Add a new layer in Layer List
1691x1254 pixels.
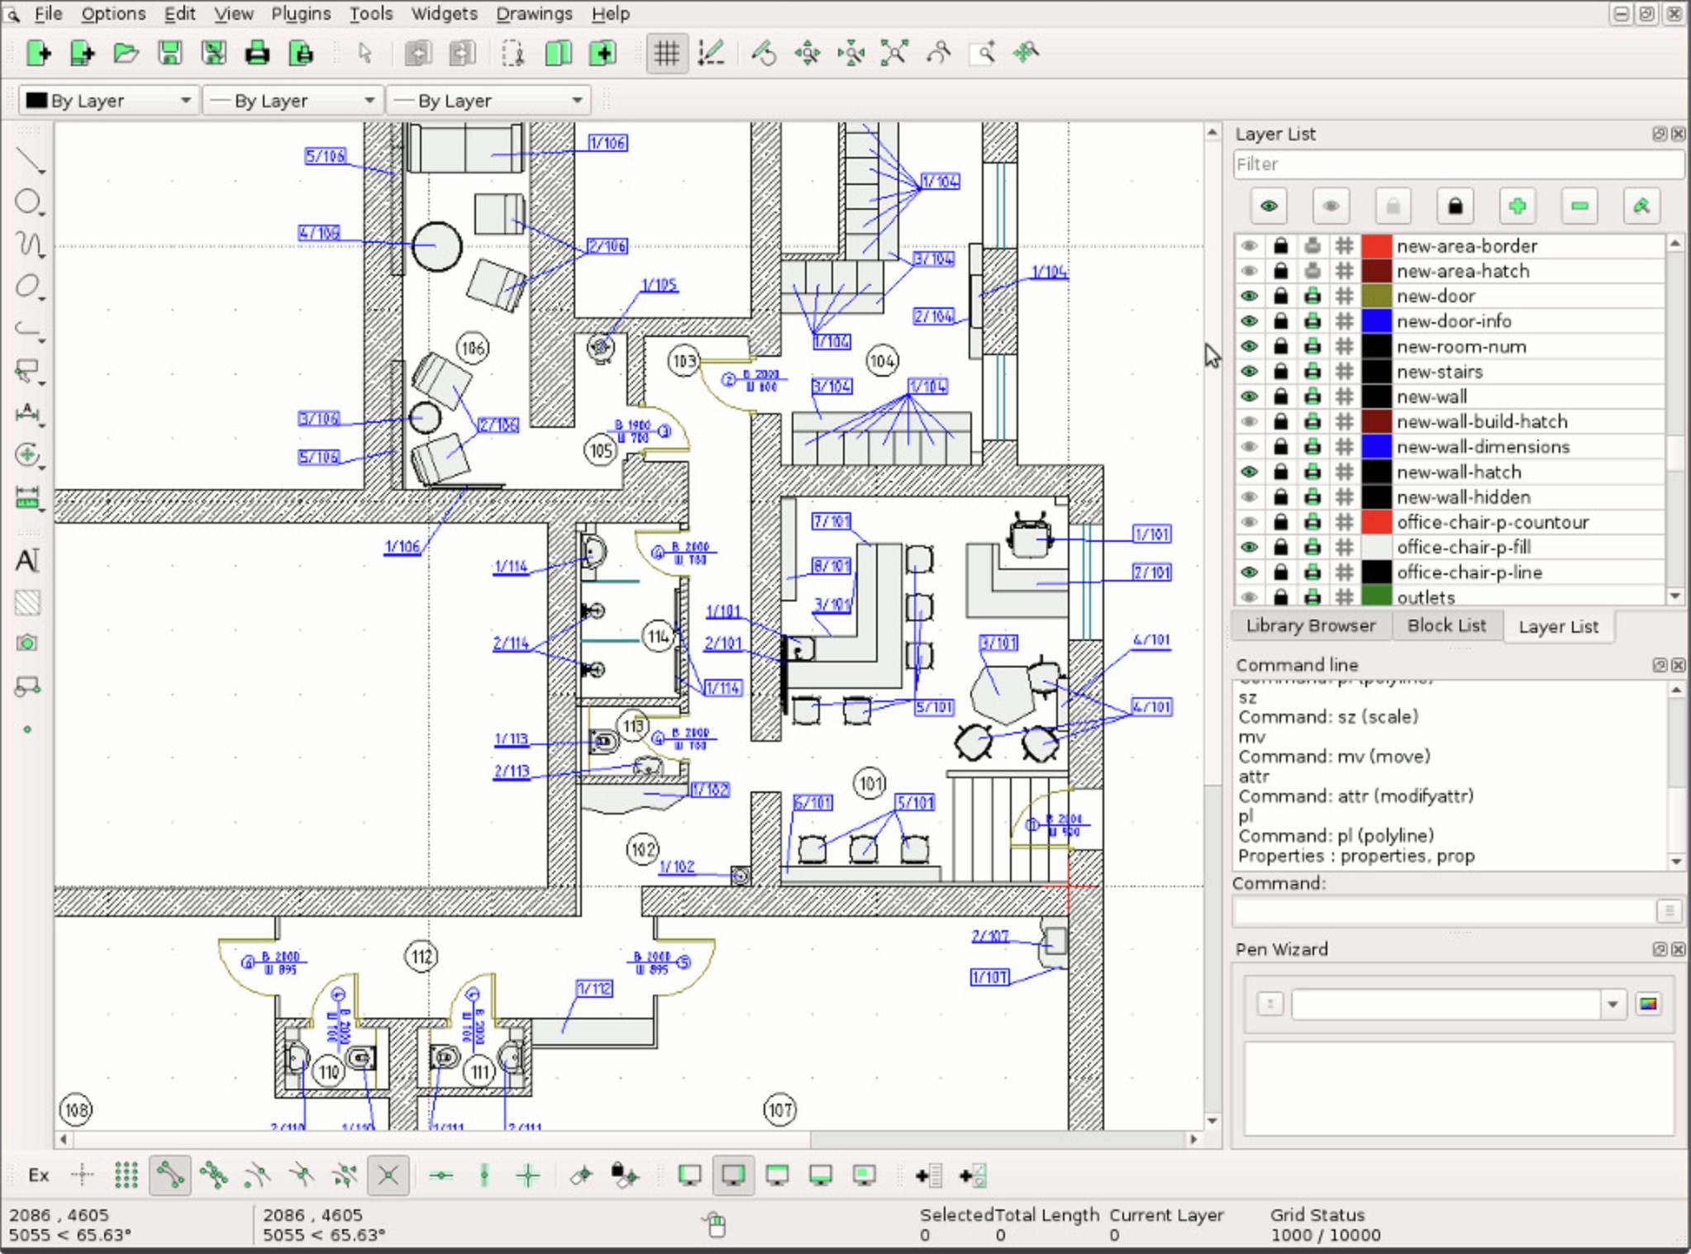tap(1519, 206)
